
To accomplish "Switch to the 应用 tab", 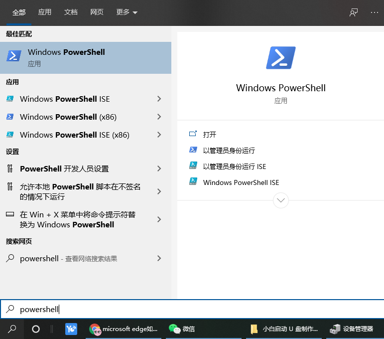I will coord(45,12).
